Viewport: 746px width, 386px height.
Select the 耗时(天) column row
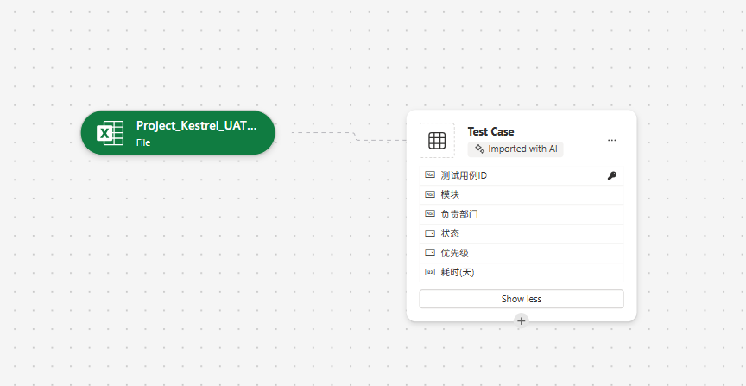coord(522,273)
